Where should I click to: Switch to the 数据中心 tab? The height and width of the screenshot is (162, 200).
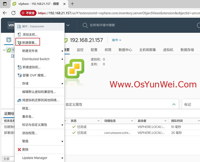(x=125, y=50)
